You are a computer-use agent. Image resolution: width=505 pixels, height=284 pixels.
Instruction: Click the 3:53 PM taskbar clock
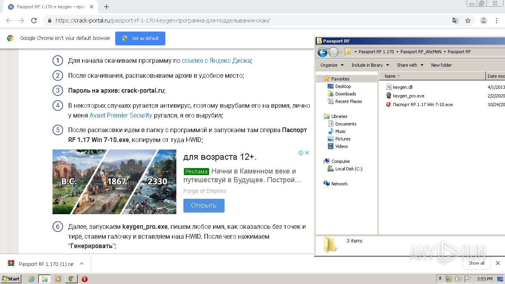(x=484, y=279)
